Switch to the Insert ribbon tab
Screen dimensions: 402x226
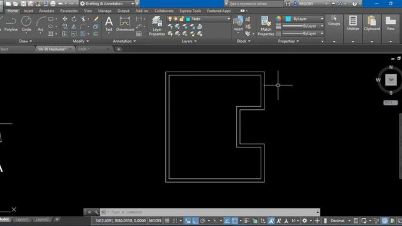pyautogui.click(x=28, y=11)
